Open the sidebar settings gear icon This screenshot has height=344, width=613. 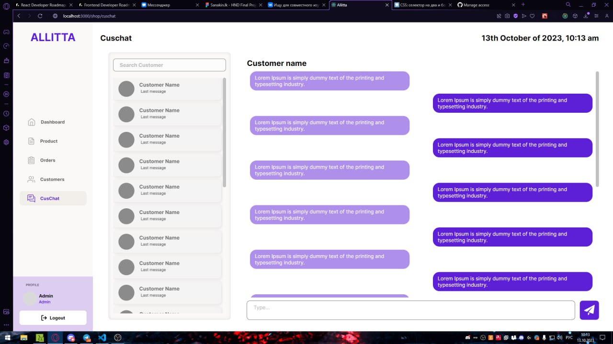pos(6,142)
